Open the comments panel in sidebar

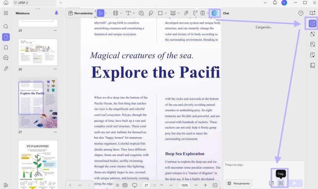(x=6, y=58)
